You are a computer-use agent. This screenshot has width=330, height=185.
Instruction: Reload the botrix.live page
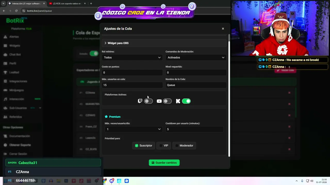(x=16, y=11)
